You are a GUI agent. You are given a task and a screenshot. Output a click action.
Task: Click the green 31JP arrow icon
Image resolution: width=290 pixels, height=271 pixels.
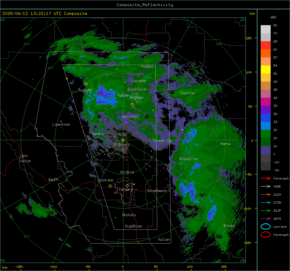(x=266, y=210)
